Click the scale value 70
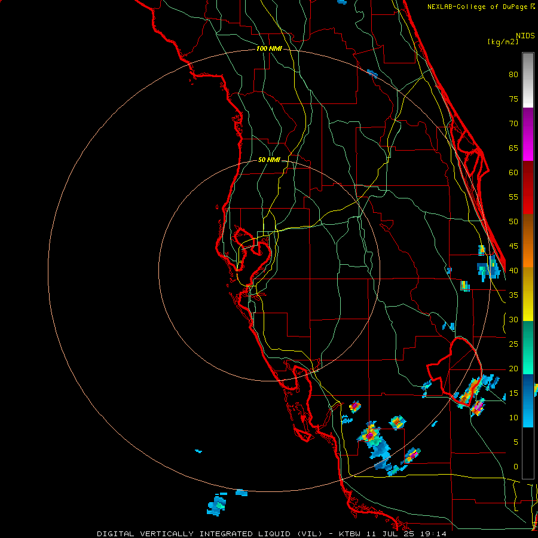This screenshot has width=538, height=538. point(513,124)
